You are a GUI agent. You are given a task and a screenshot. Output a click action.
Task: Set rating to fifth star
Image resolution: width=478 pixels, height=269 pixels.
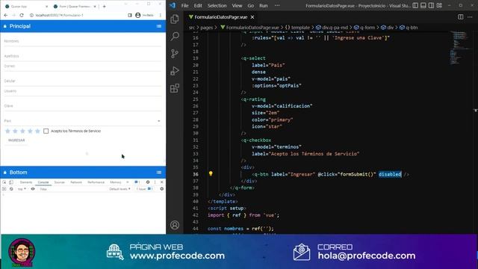[x=37, y=132]
